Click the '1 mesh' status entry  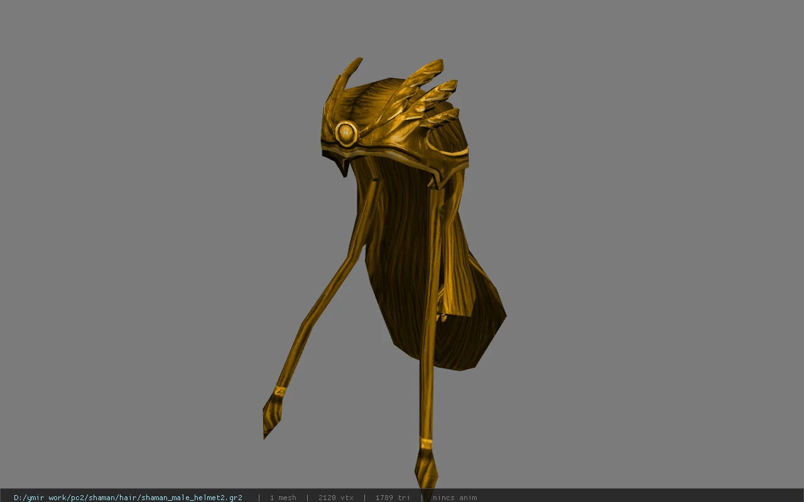coord(283,498)
